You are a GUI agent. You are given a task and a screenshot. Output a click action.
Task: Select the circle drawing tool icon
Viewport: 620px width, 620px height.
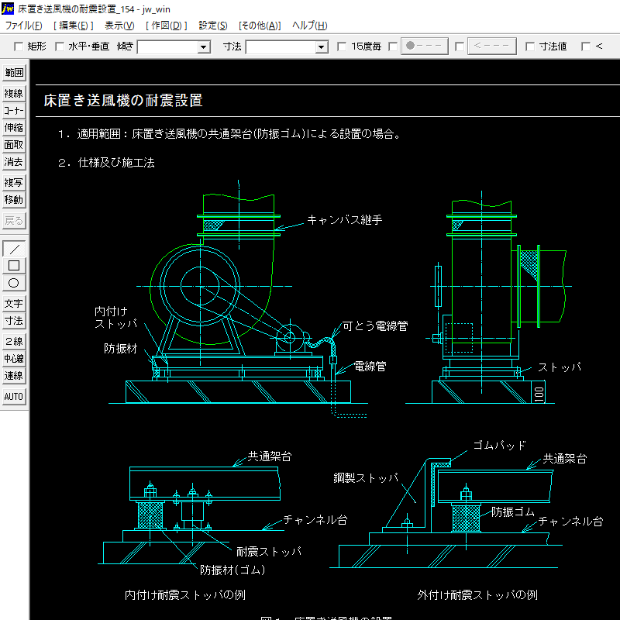14,283
